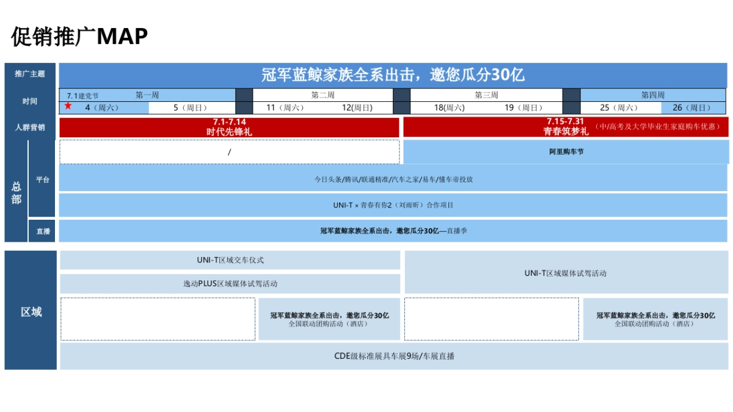
Task: Click the 直播 side label
Action: point(42,232)
